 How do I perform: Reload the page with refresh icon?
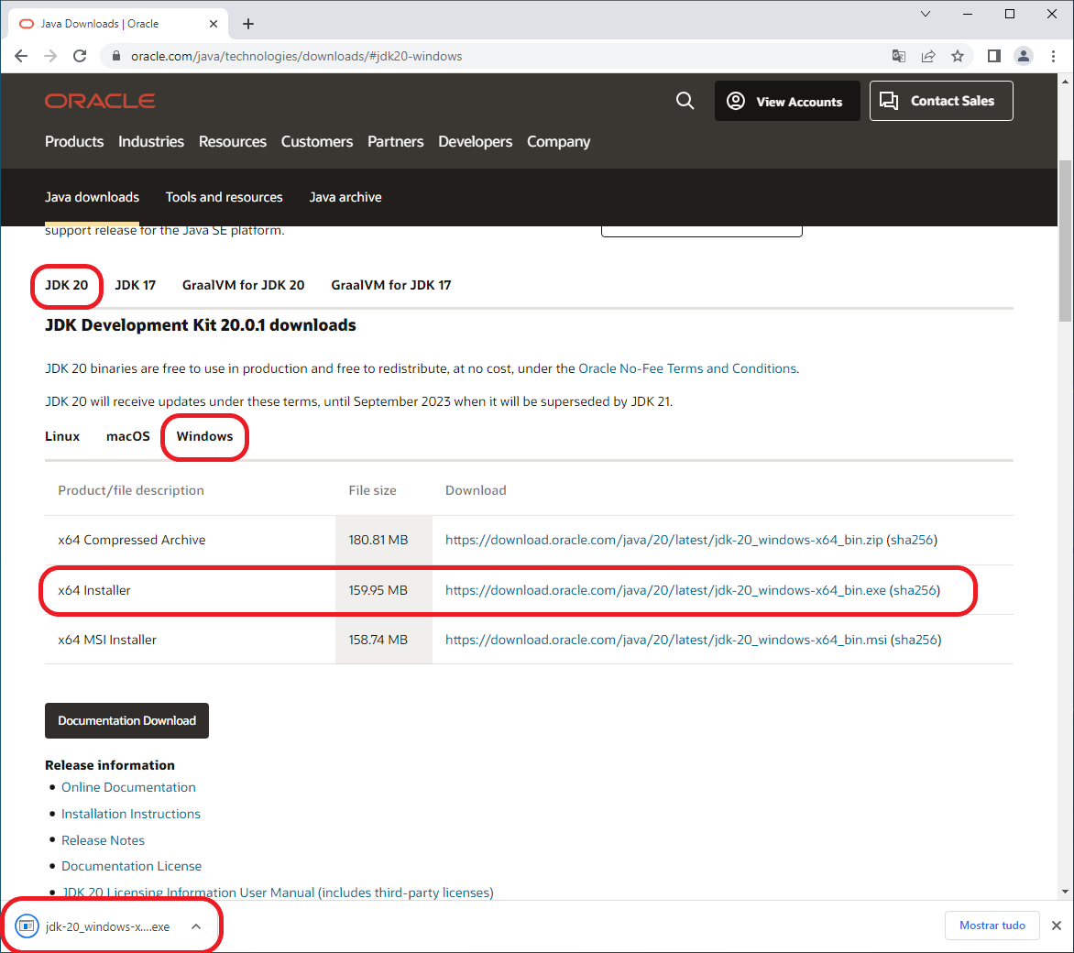coord(80,56)
